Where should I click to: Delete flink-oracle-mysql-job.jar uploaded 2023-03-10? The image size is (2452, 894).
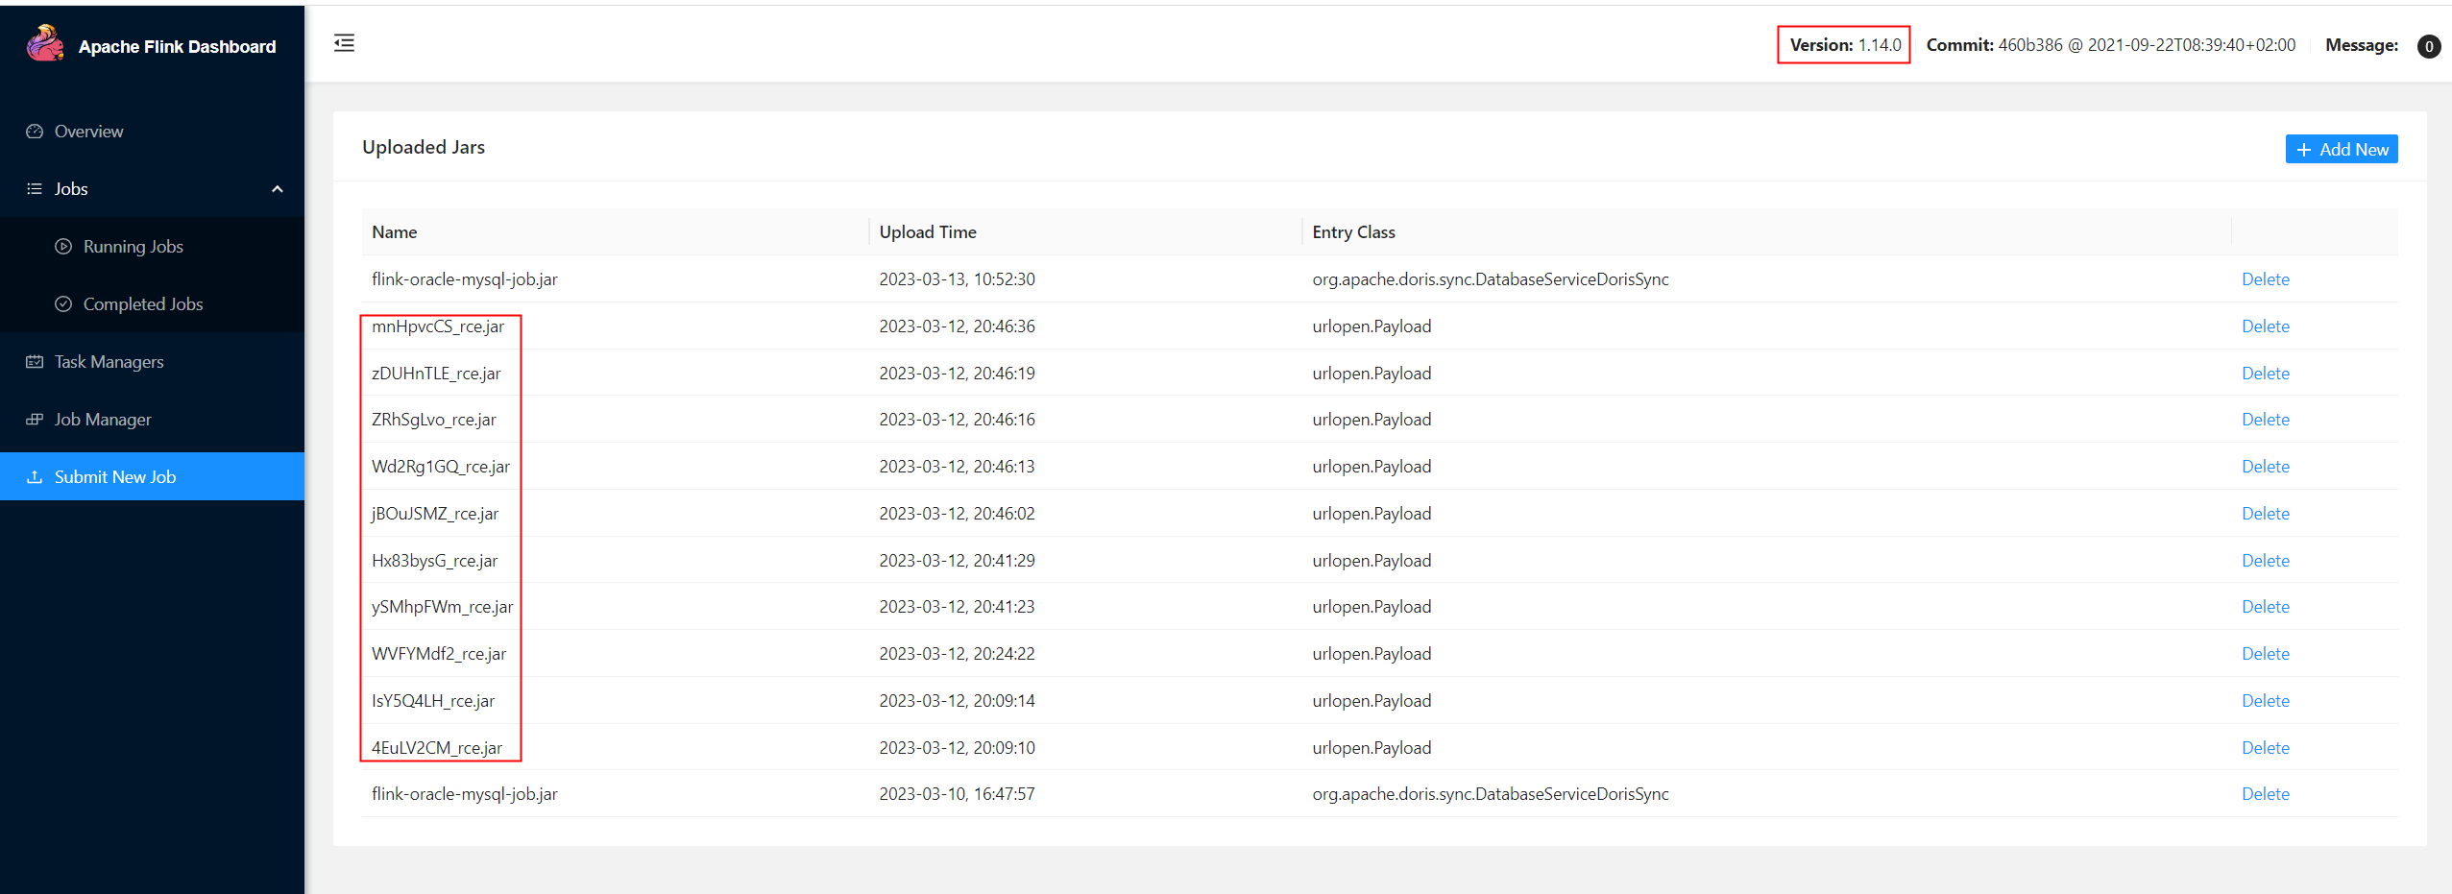click(x=2266, y=794)
